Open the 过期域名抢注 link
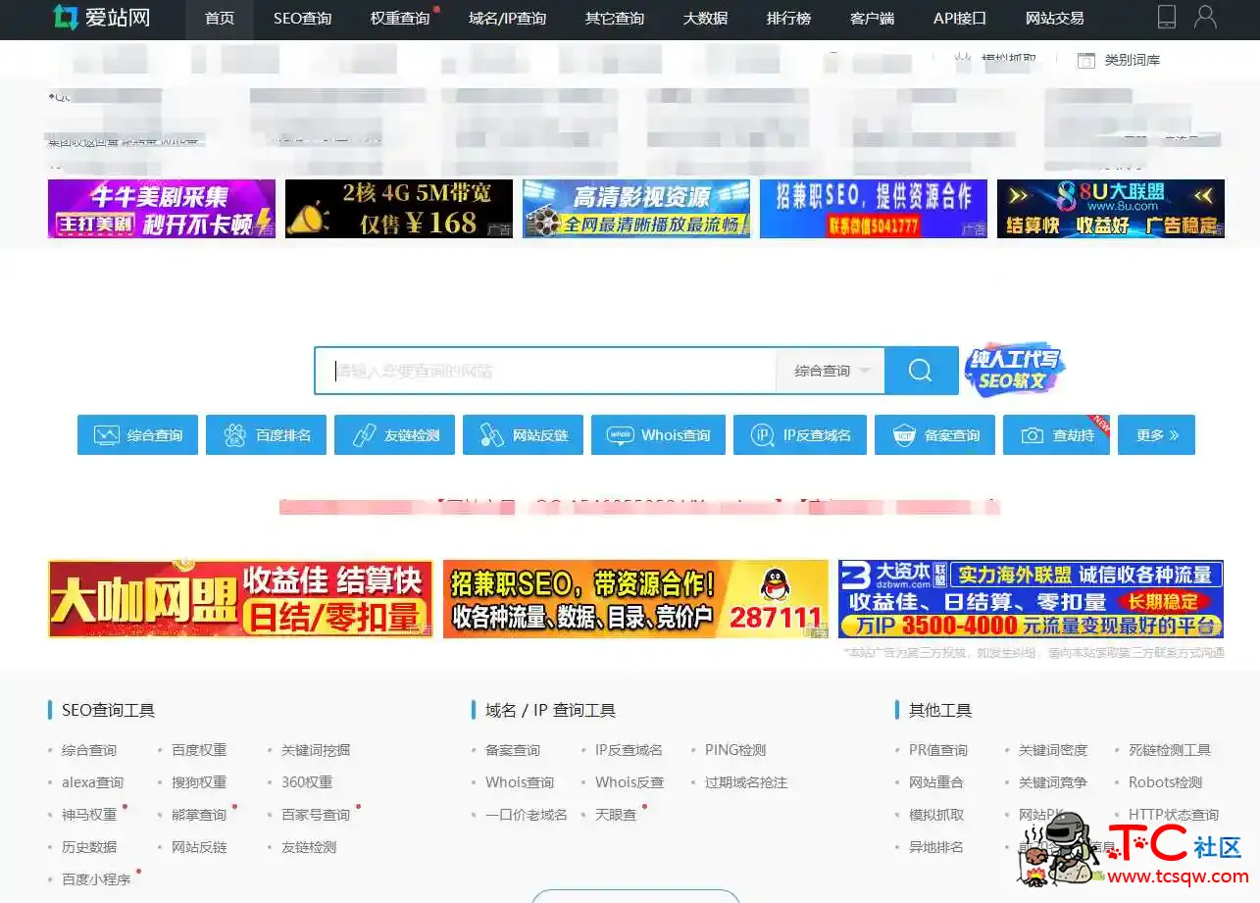 pos(746,782)
